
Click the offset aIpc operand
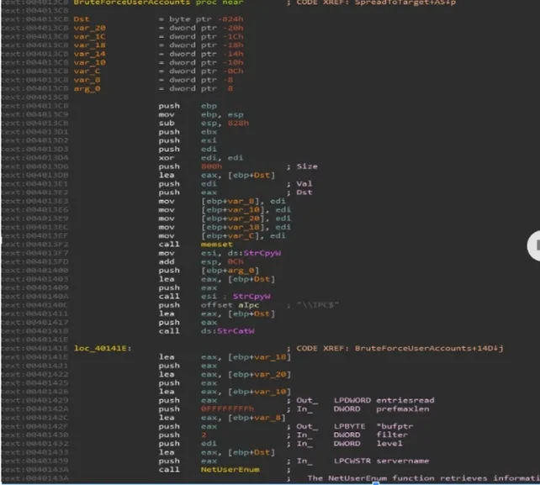pos(230,305)
